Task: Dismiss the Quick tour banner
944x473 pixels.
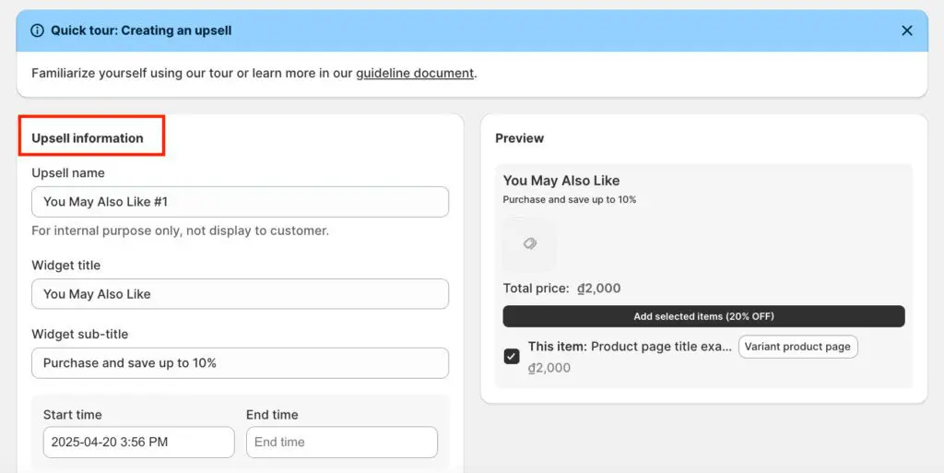Action: click(906, 30)
